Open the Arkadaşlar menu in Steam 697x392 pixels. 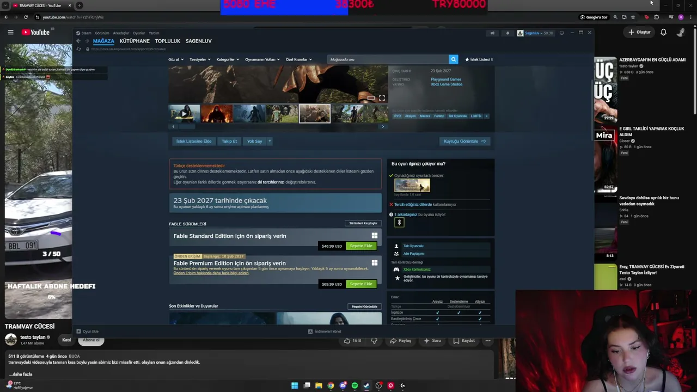click(121, 33)
